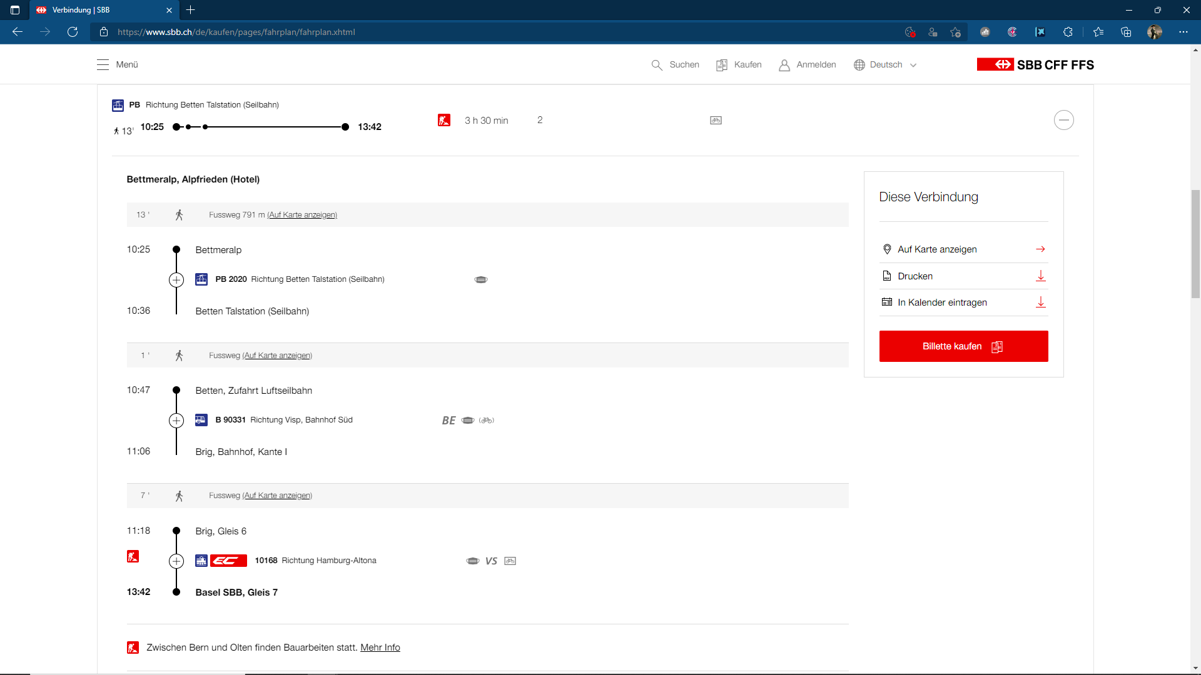The height and width of the screenshot is (675, 1201).
Task: Click the construction icon left of the EC 10168 row
Action: click(x=133, y=556)
